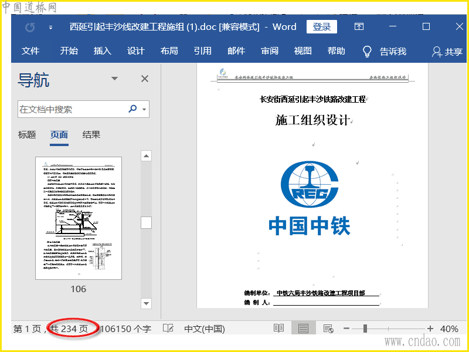Viewport: 469px width, 352px height.
Task: Click the 编制单位 line in document
Action: tap(312, 293)
